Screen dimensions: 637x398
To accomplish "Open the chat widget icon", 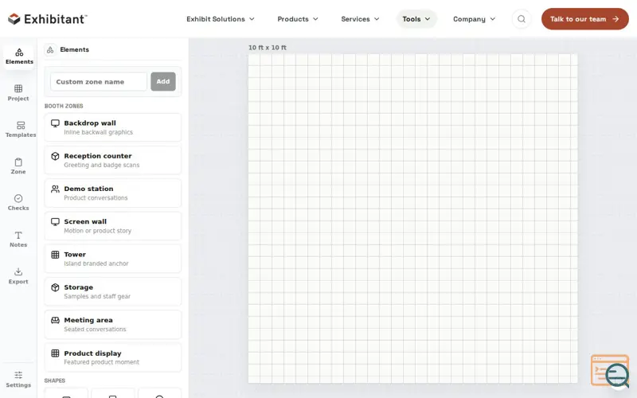I will coord(611,371).
